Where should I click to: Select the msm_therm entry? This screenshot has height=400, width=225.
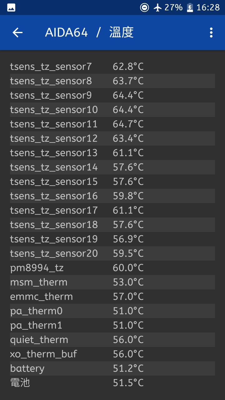click(x=112, y=282)
